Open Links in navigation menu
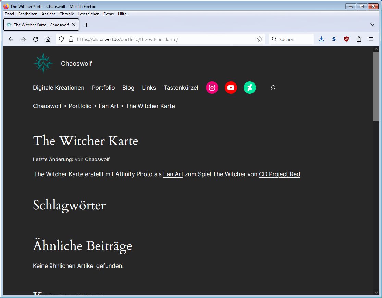This screenshot has height=298, width=382. tap(149, 88)
